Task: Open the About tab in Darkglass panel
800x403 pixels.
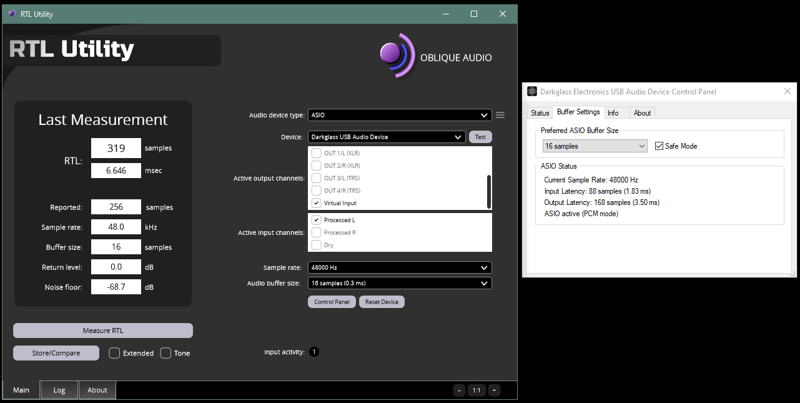Action: [x=642, y=113]
